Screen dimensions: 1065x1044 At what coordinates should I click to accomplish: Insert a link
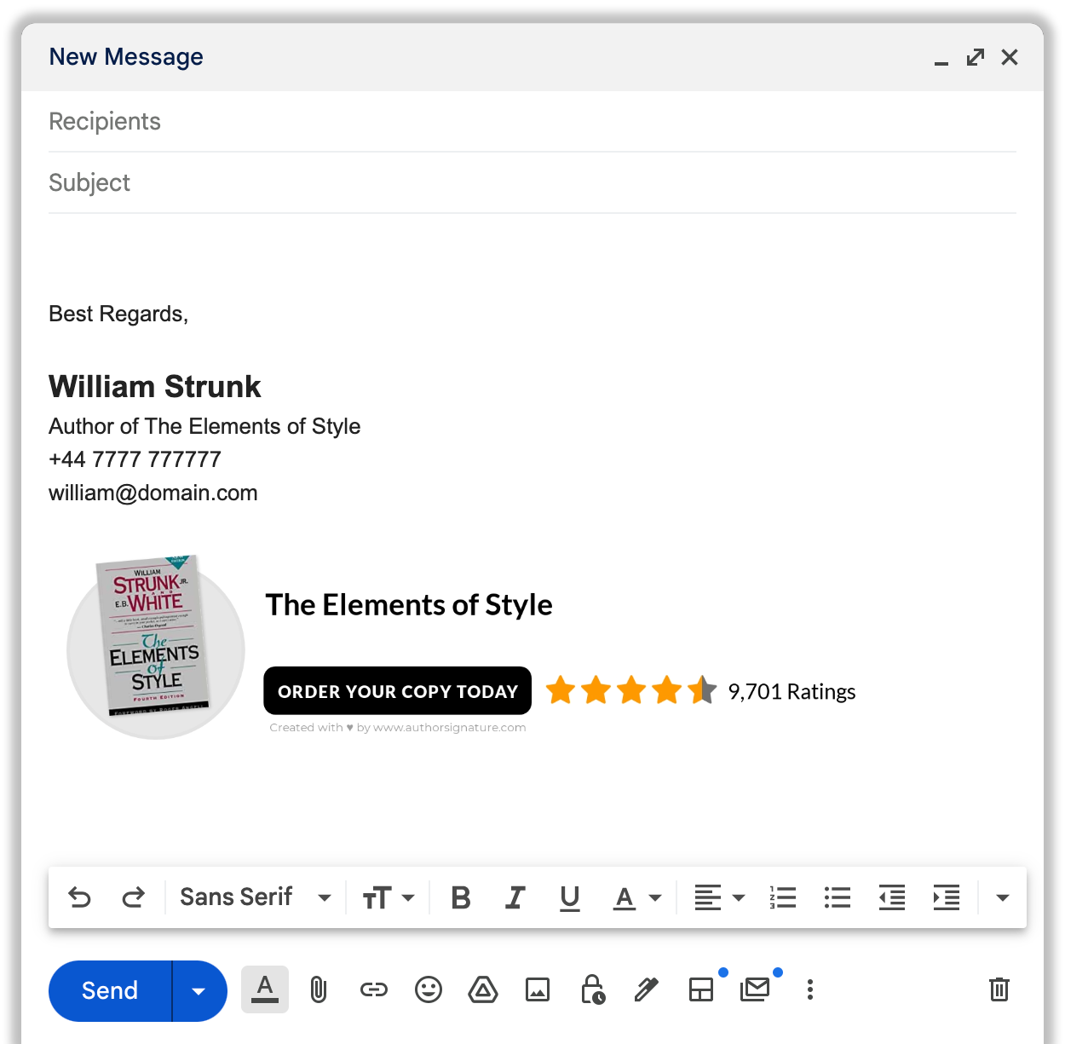[374, 989]
